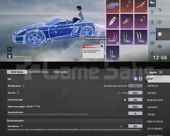Select the blue wireframe car skin item
This screenshot has width=170, height=136.
[x=113, y=6]
